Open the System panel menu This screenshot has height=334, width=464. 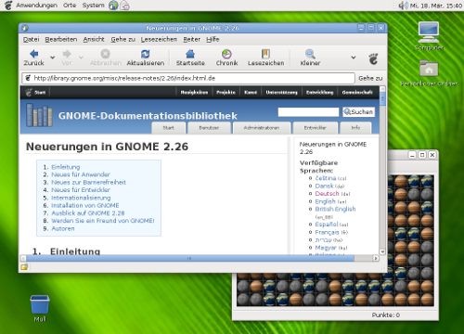pyautogui.click(x=93, y=6)
